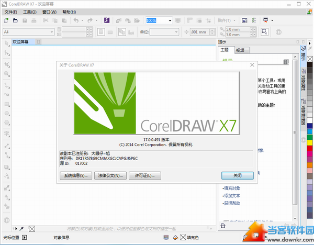Open the Help menu

[69, 12]
